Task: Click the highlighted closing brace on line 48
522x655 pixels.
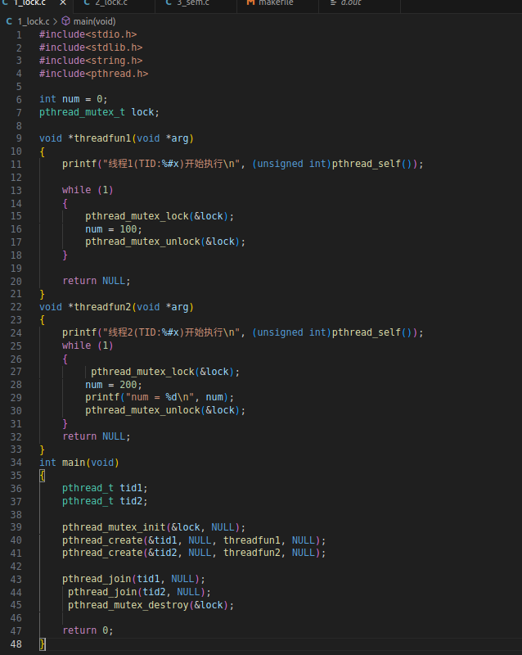Action: pos(43,644)
